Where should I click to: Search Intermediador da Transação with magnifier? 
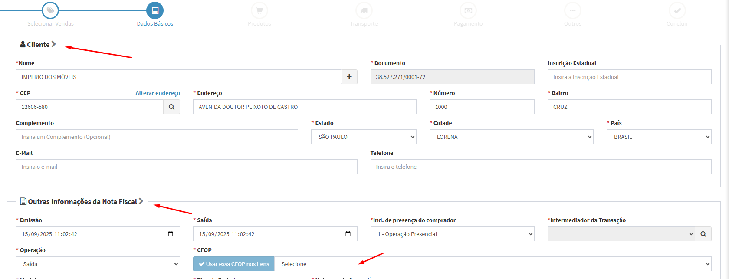point(703,234)
